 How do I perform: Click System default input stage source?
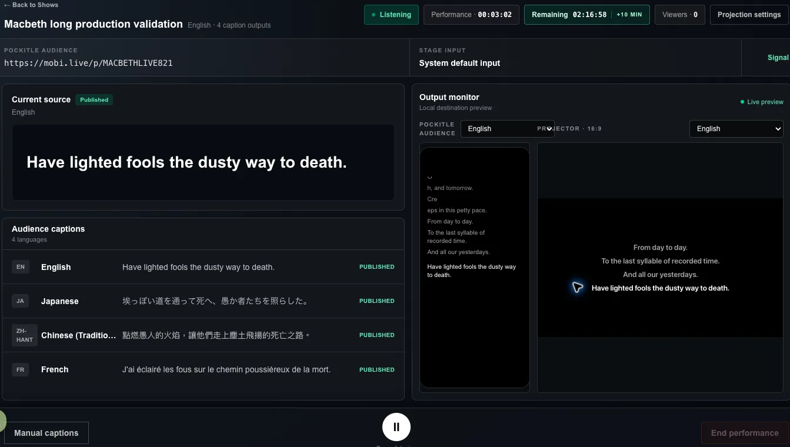coord(459,63)
